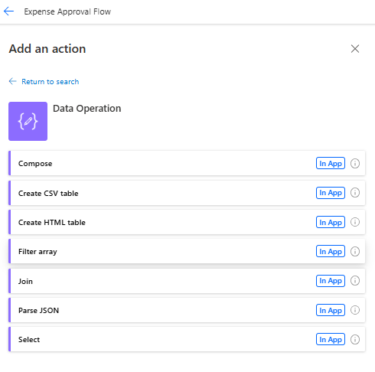Open info for Create HTML table
This screenshot has width=375, height=372.
pyautogui.click(x=355, y=222)
